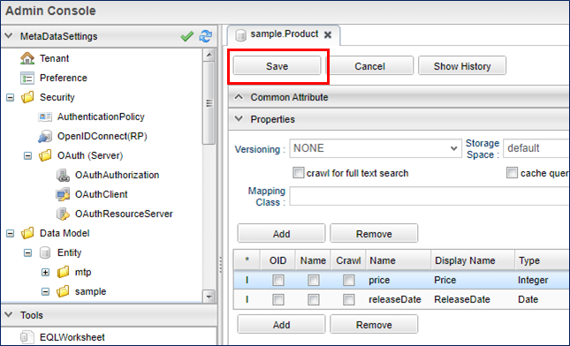Select the releaseDate property row name
The width and height of the screenshot is (570, 346).
[395, 299]
